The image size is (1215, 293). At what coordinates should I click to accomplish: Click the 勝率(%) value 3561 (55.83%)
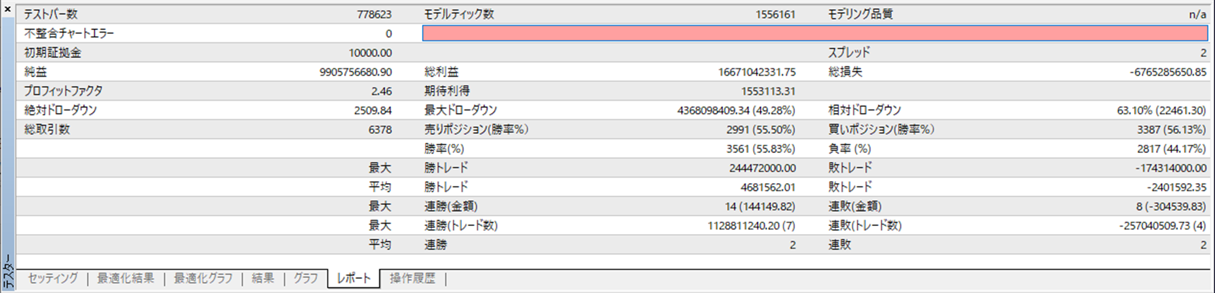(x=760, y=149)
